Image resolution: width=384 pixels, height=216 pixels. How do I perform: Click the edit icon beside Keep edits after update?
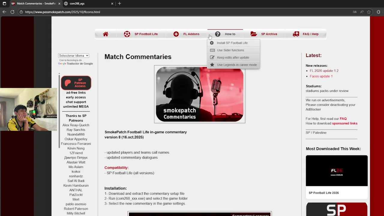[x=212, y=58]
